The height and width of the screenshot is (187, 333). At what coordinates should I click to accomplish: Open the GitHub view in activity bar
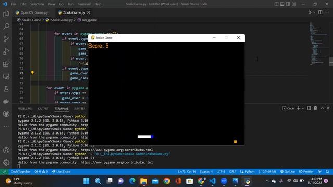point(6,114)
